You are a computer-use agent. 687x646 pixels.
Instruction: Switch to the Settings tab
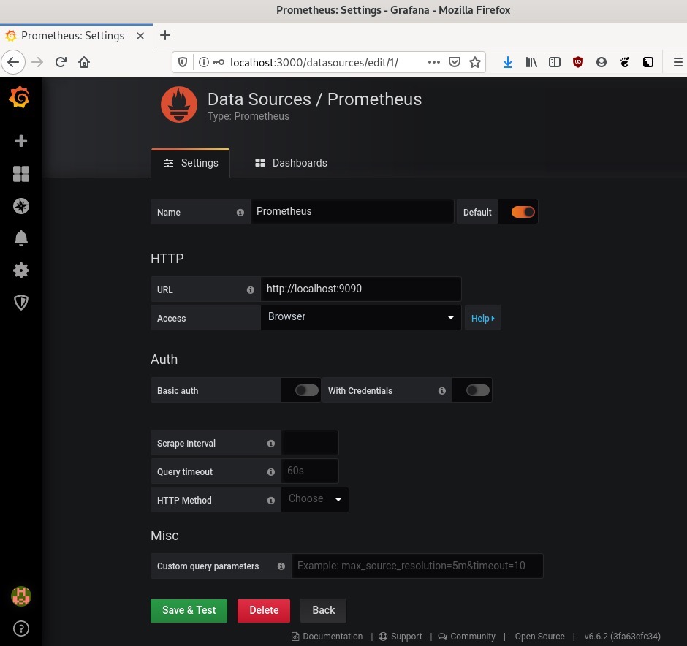coord(190,163)
